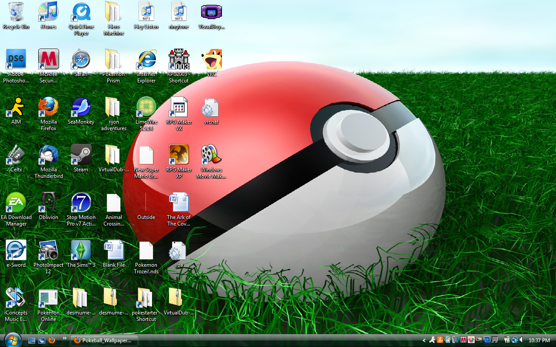Screen dimensions: 556x347
Task: Select the EA Download Manager shortcut
Action: point(16,210)
